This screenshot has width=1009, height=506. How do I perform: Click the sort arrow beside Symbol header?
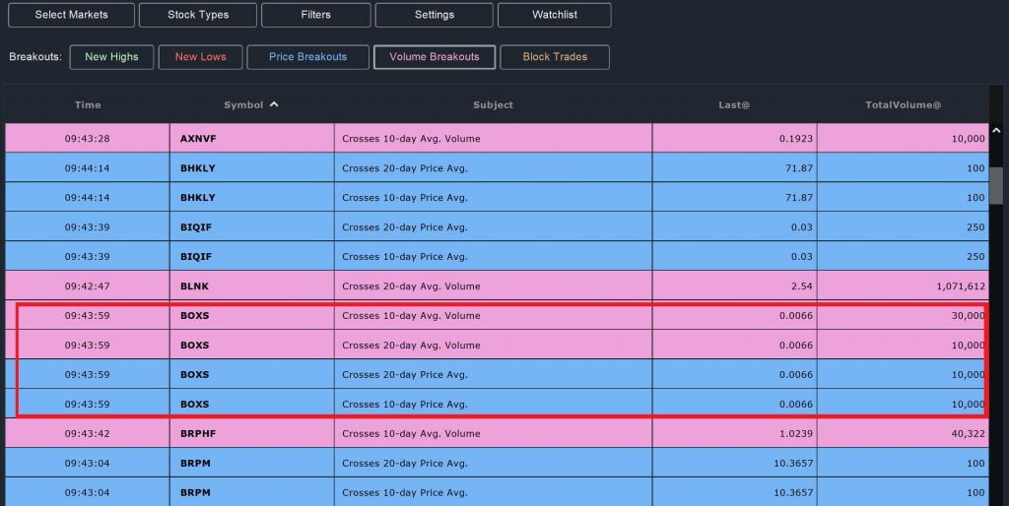(274, 104)
